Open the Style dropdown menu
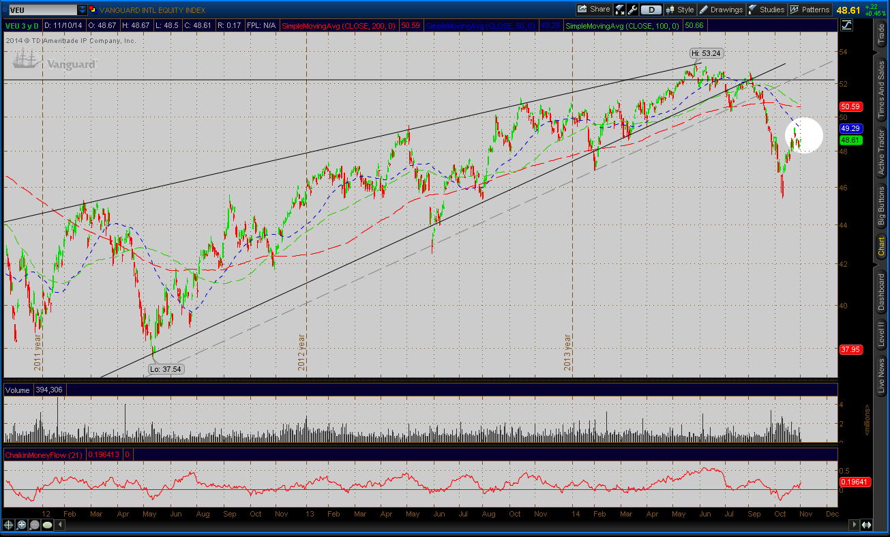The width and height of the screenshot is (890, 537). (679, 10)
